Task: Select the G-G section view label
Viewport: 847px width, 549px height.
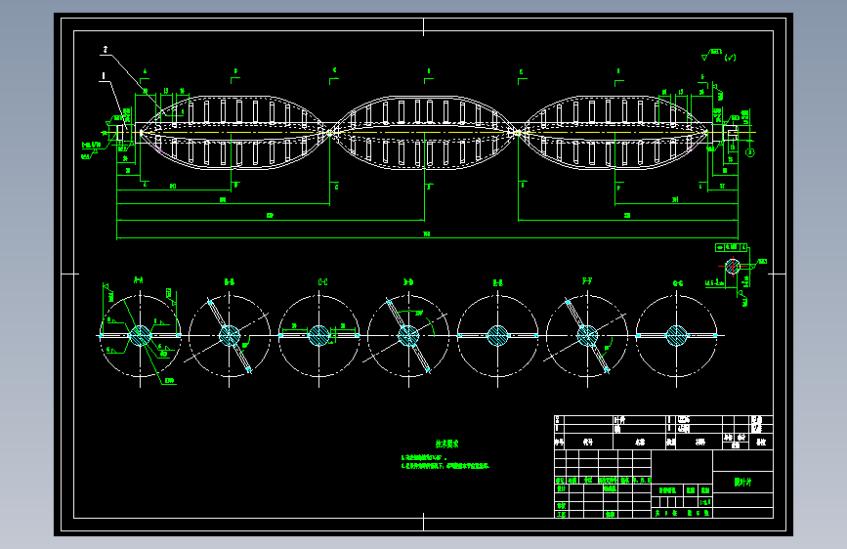Action: pyautogui.click(x=677, y=283)
